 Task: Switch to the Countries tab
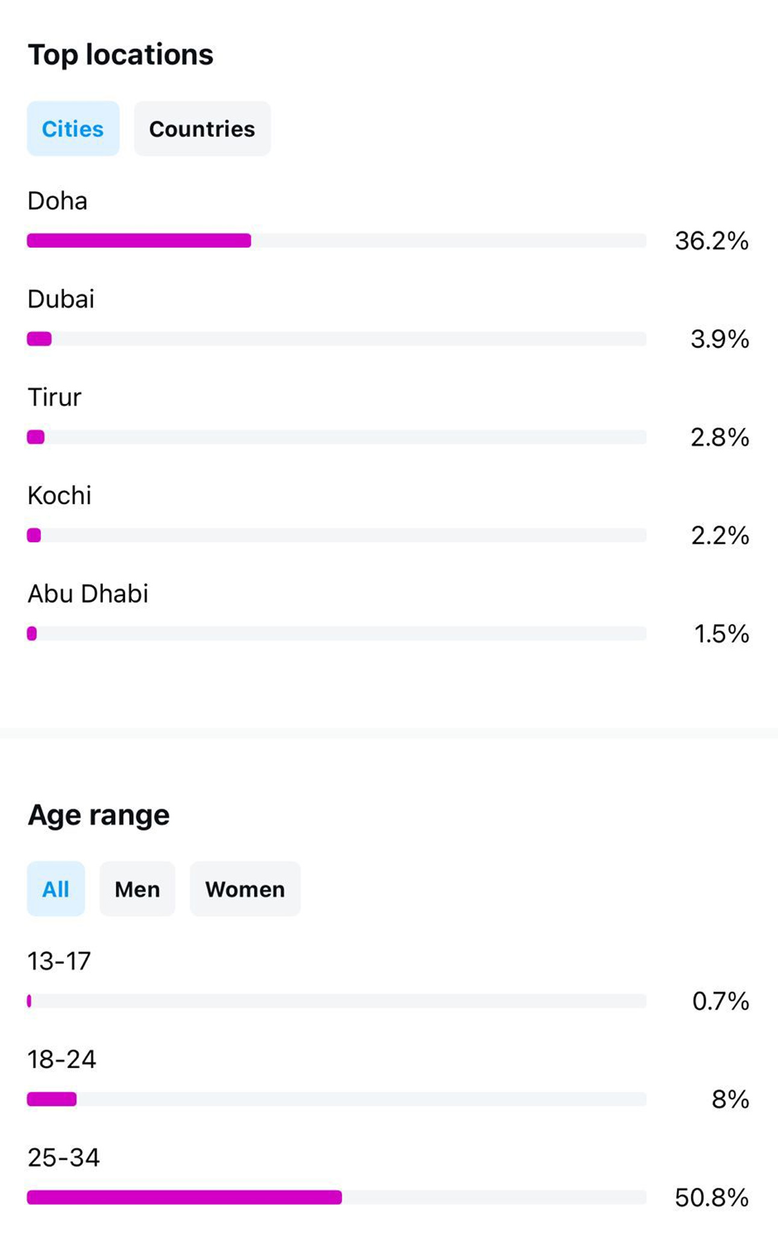(202, 129)
